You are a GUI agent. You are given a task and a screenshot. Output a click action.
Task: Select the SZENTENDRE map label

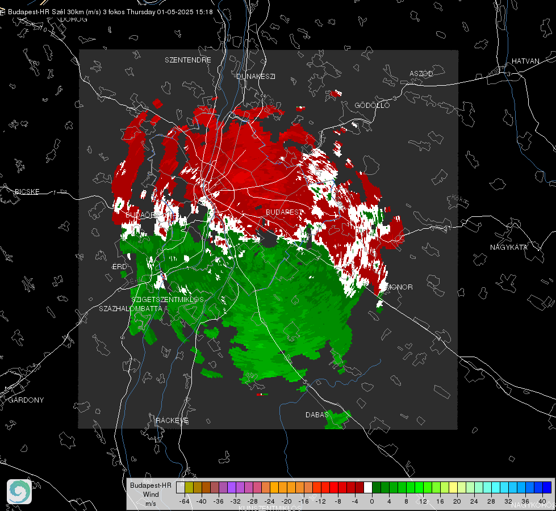coord(188,60)
